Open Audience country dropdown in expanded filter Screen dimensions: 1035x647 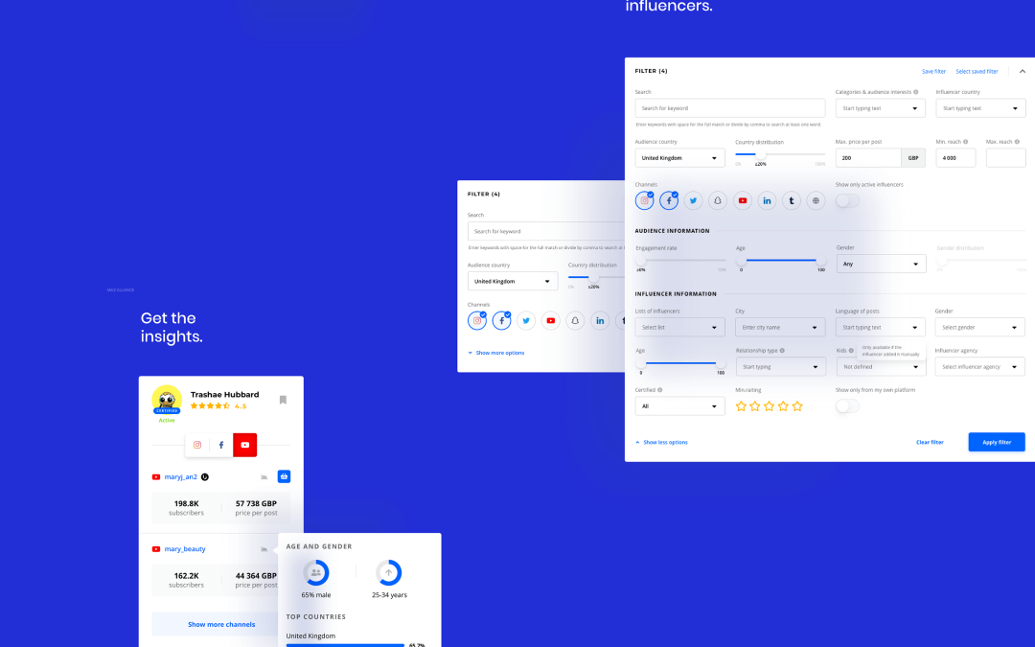679,158
